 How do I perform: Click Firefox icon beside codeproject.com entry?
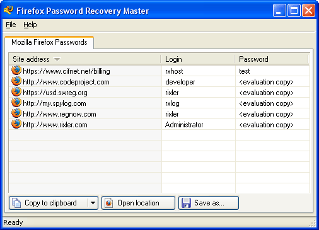[x=16, y=81]
